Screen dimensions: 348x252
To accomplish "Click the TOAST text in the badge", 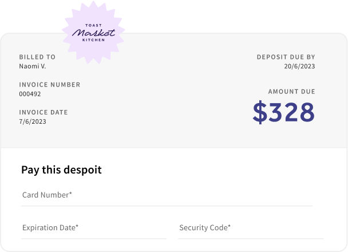I will pyautogui.click(x=93, y=25).
